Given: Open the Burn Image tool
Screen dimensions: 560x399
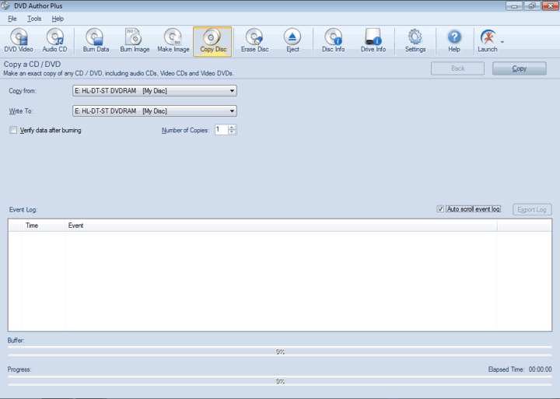Looking at the screenshot, I should coord(135,41).
